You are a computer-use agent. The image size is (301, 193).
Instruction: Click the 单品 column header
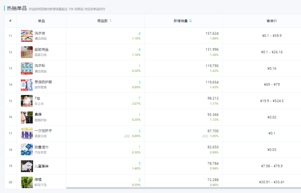coord(41,21)
